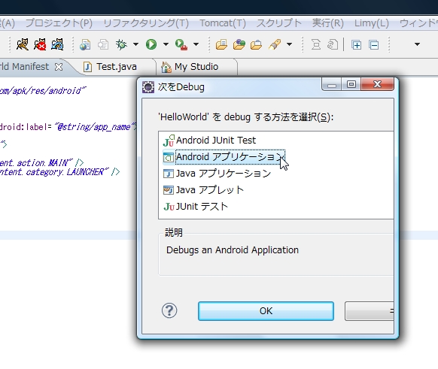The image size is (438, 369).
Task: Open the Debug dropdown arrow next to bug
Action: click(x=135, y=44)
